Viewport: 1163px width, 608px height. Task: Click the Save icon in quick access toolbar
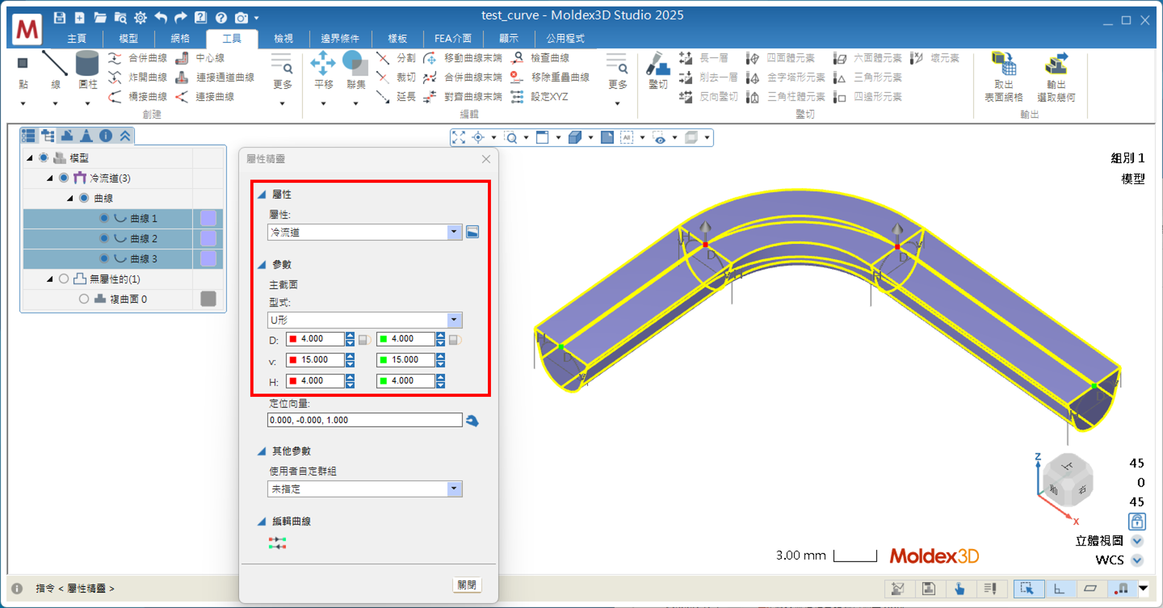[60, 17]
